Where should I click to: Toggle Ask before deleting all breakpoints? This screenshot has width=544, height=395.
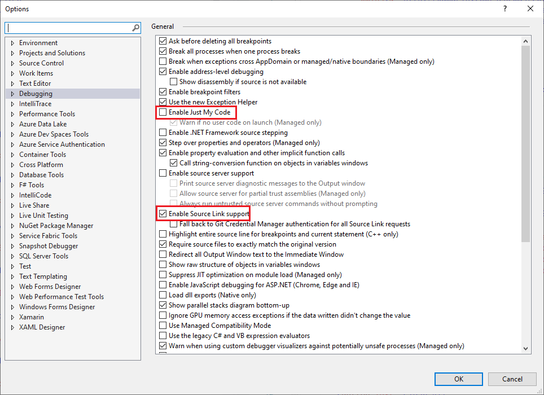[x=163, y=41]
